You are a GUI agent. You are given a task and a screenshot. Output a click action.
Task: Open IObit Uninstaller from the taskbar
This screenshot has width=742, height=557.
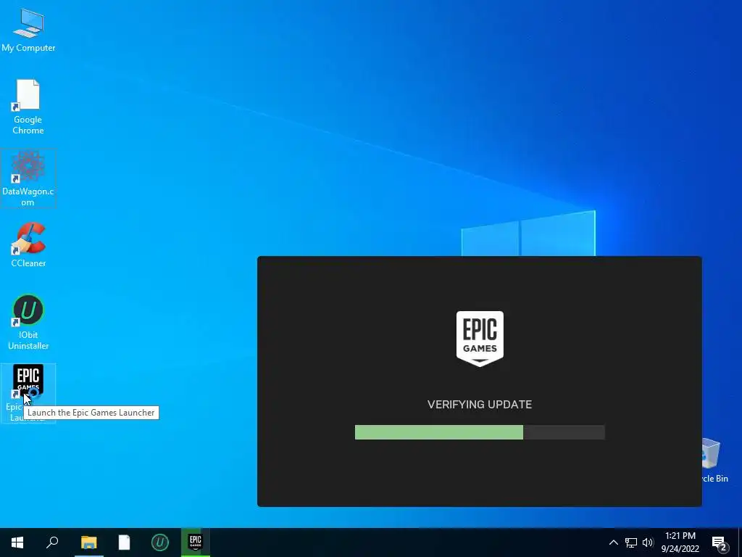click(x=160, y=542)
